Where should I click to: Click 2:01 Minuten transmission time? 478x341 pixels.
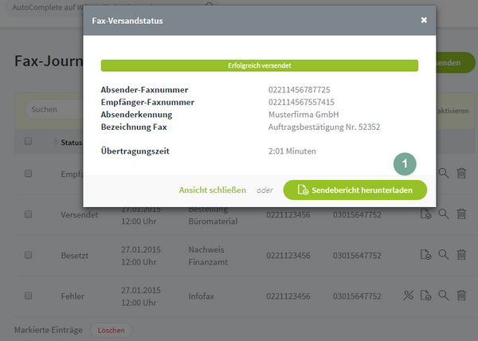coord(292,151)
